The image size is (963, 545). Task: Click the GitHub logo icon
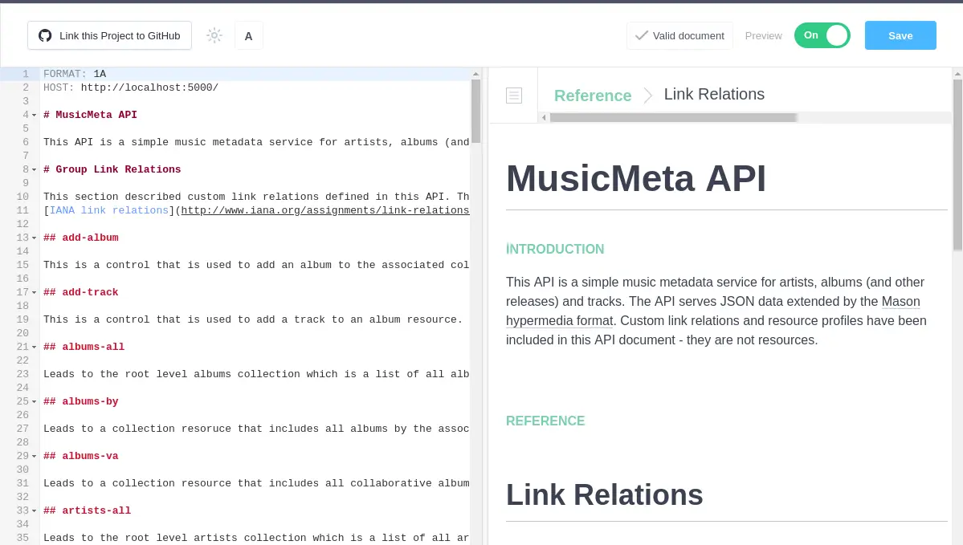(x=46, y=35)
